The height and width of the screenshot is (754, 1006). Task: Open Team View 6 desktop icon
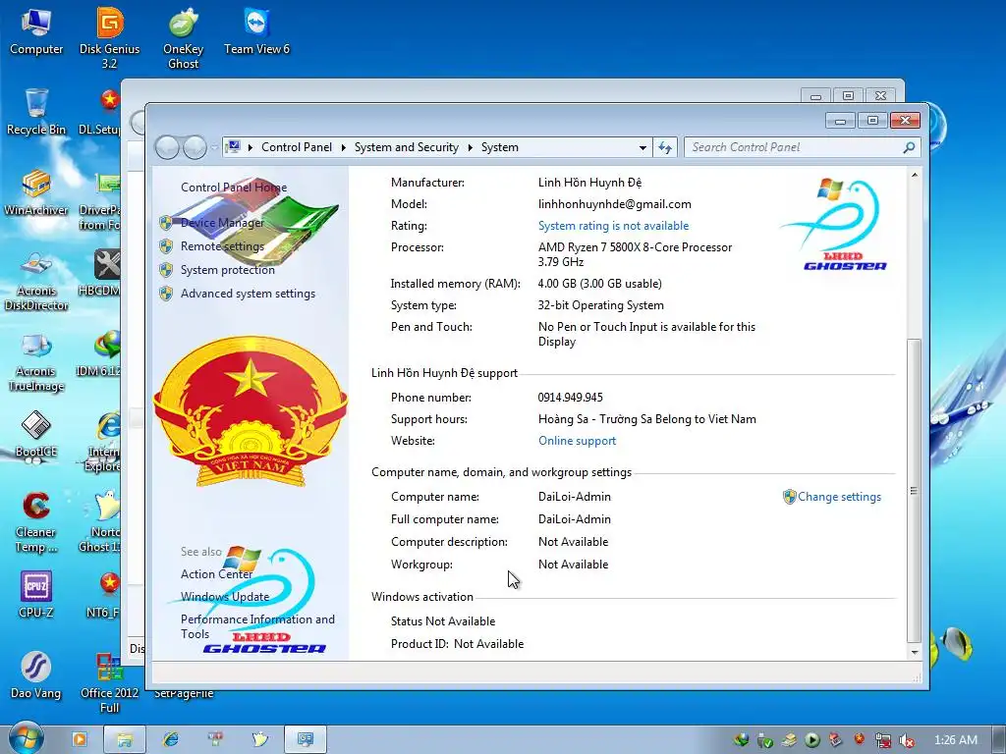click(256, 30)
